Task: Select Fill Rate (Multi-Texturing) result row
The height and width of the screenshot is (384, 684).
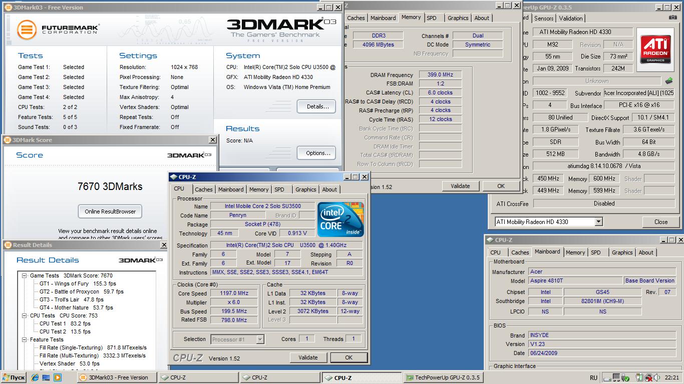Action: [x=93, y=355]
